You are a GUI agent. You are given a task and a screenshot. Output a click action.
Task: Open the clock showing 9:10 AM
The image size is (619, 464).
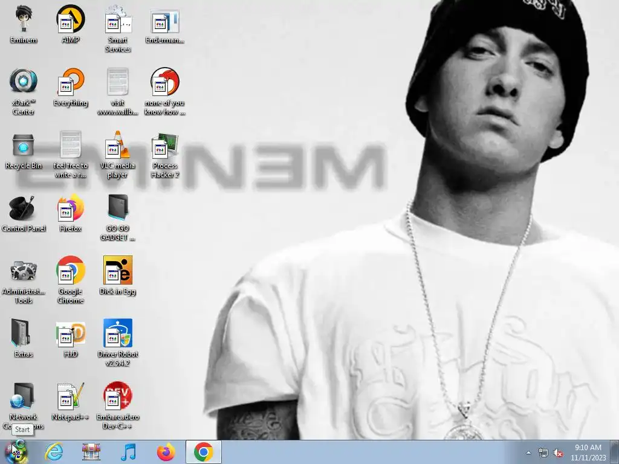pyautogui.click(x=588, y=453)
